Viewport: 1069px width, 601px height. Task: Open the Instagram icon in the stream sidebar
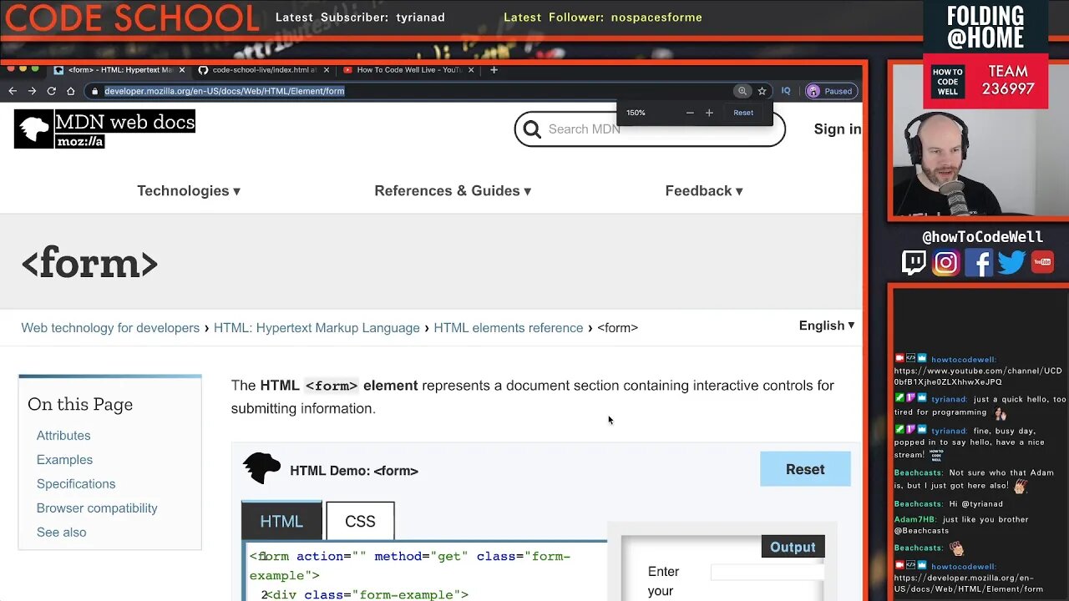pyautogui.click(x=945, y=262)
